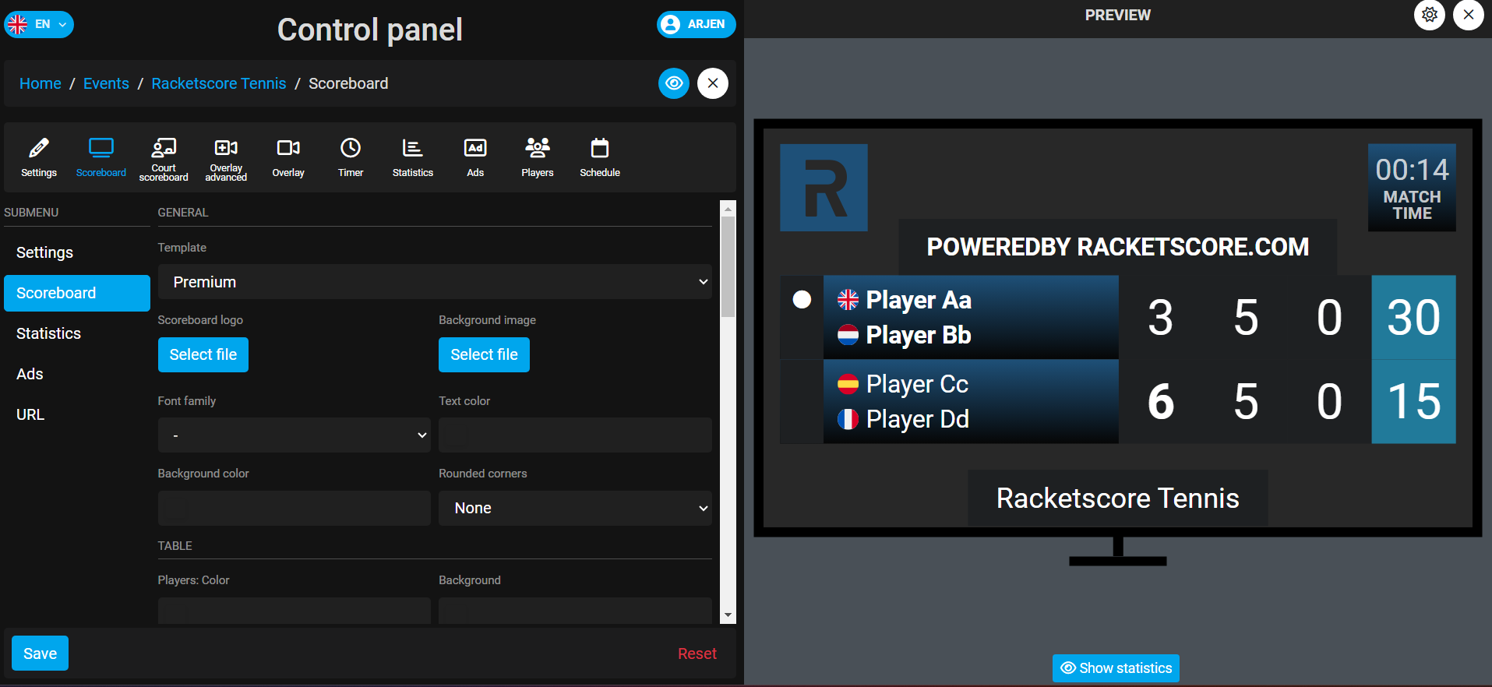
Task: Open the Ads toolbar item
Action: (x=475, y=157)
